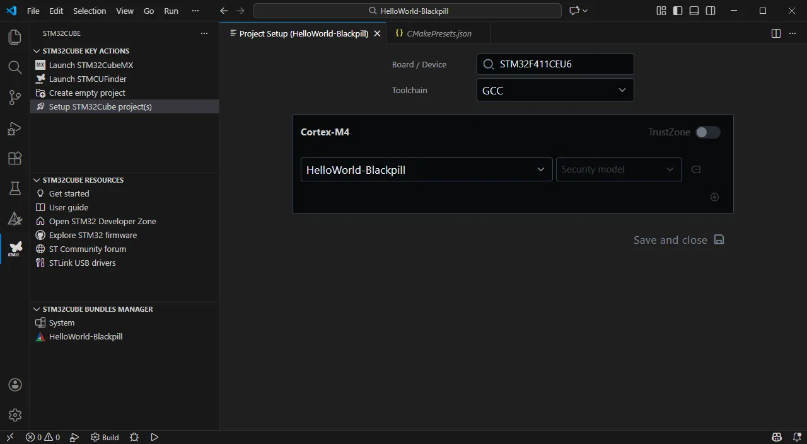The image size is (807, 444).
Task: Expand the HelloWorld-Blackpill project dropdown
Action: pos(427,169)
